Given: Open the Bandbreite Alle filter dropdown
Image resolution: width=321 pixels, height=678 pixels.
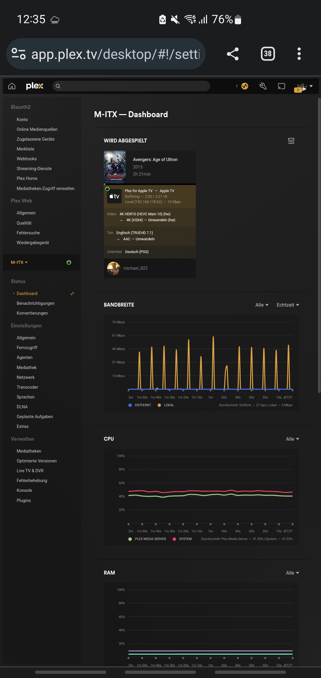Looking at the screenshot, I should 262,305.
